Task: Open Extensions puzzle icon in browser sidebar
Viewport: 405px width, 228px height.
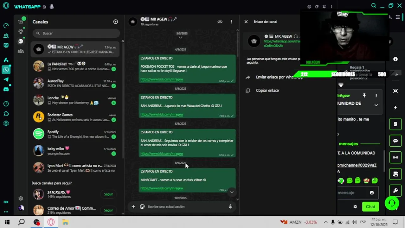Action: click(x=6, y=114)
